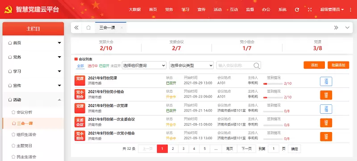Filter list by 进行中 status

(93, 66)
